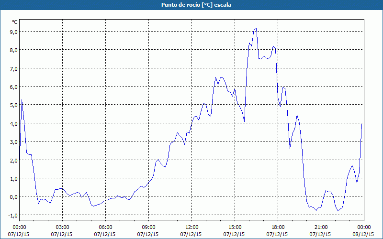The width and height of the screenshot is (383, 239).
Task: Click the 6,0 y-axis label
Action: 13,87
